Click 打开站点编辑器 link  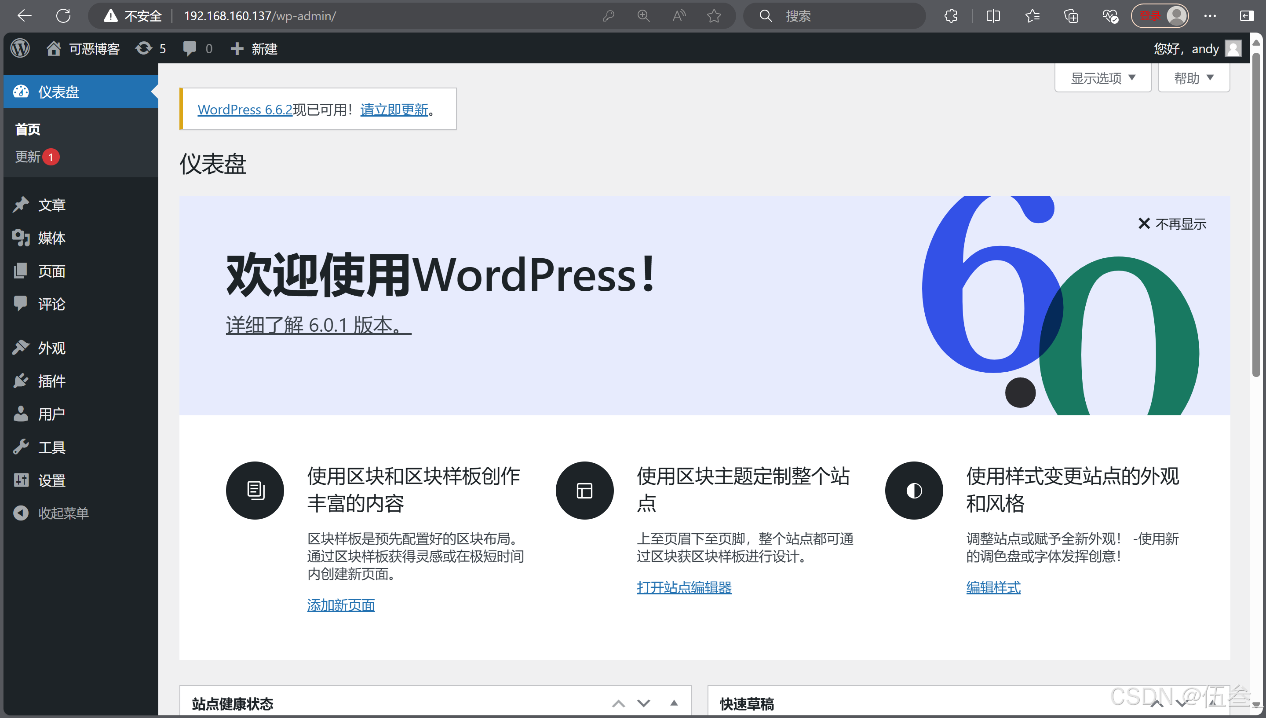coord(684,587)
